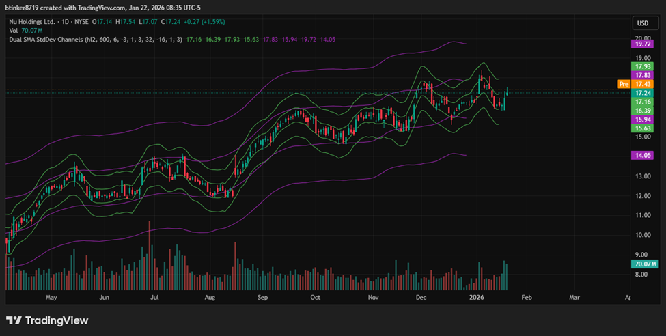Image resolution: width=666 pixels, height=336 pixels.
Task: Click the Sep label on time axis
Action: 263,298
